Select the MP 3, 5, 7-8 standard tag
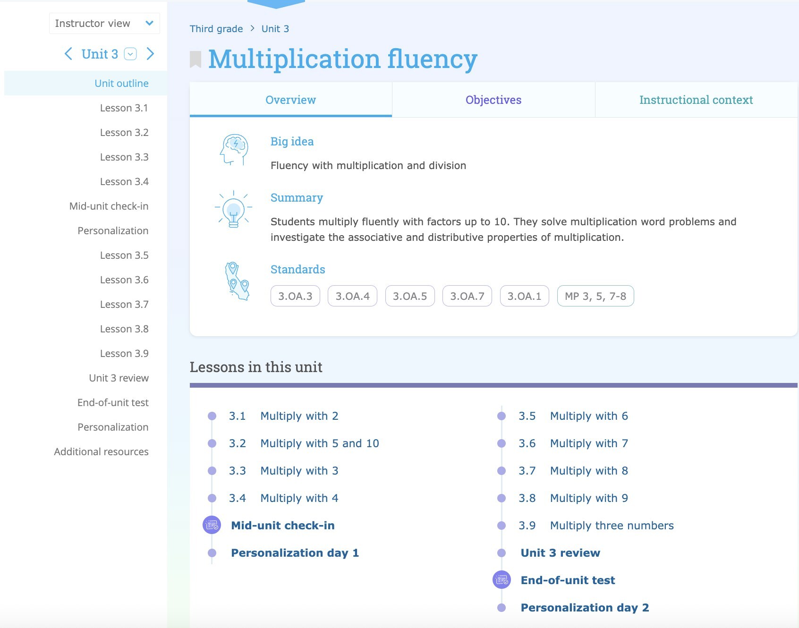The image size is (799, 628). (595, 296)
